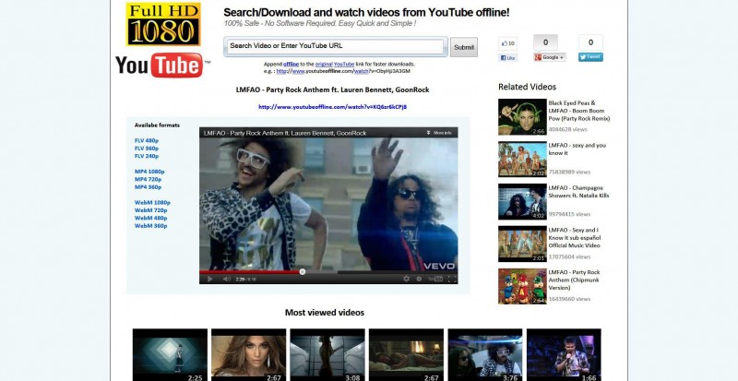
Task: Open 'Black Eyed Peas & LMFAO' title
Action: coord(579,111)
